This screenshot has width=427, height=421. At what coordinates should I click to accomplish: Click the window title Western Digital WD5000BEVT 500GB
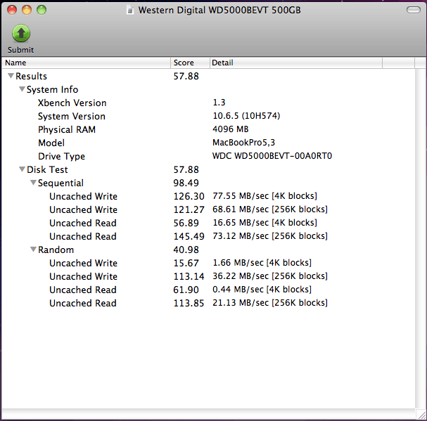pos(219,11)
